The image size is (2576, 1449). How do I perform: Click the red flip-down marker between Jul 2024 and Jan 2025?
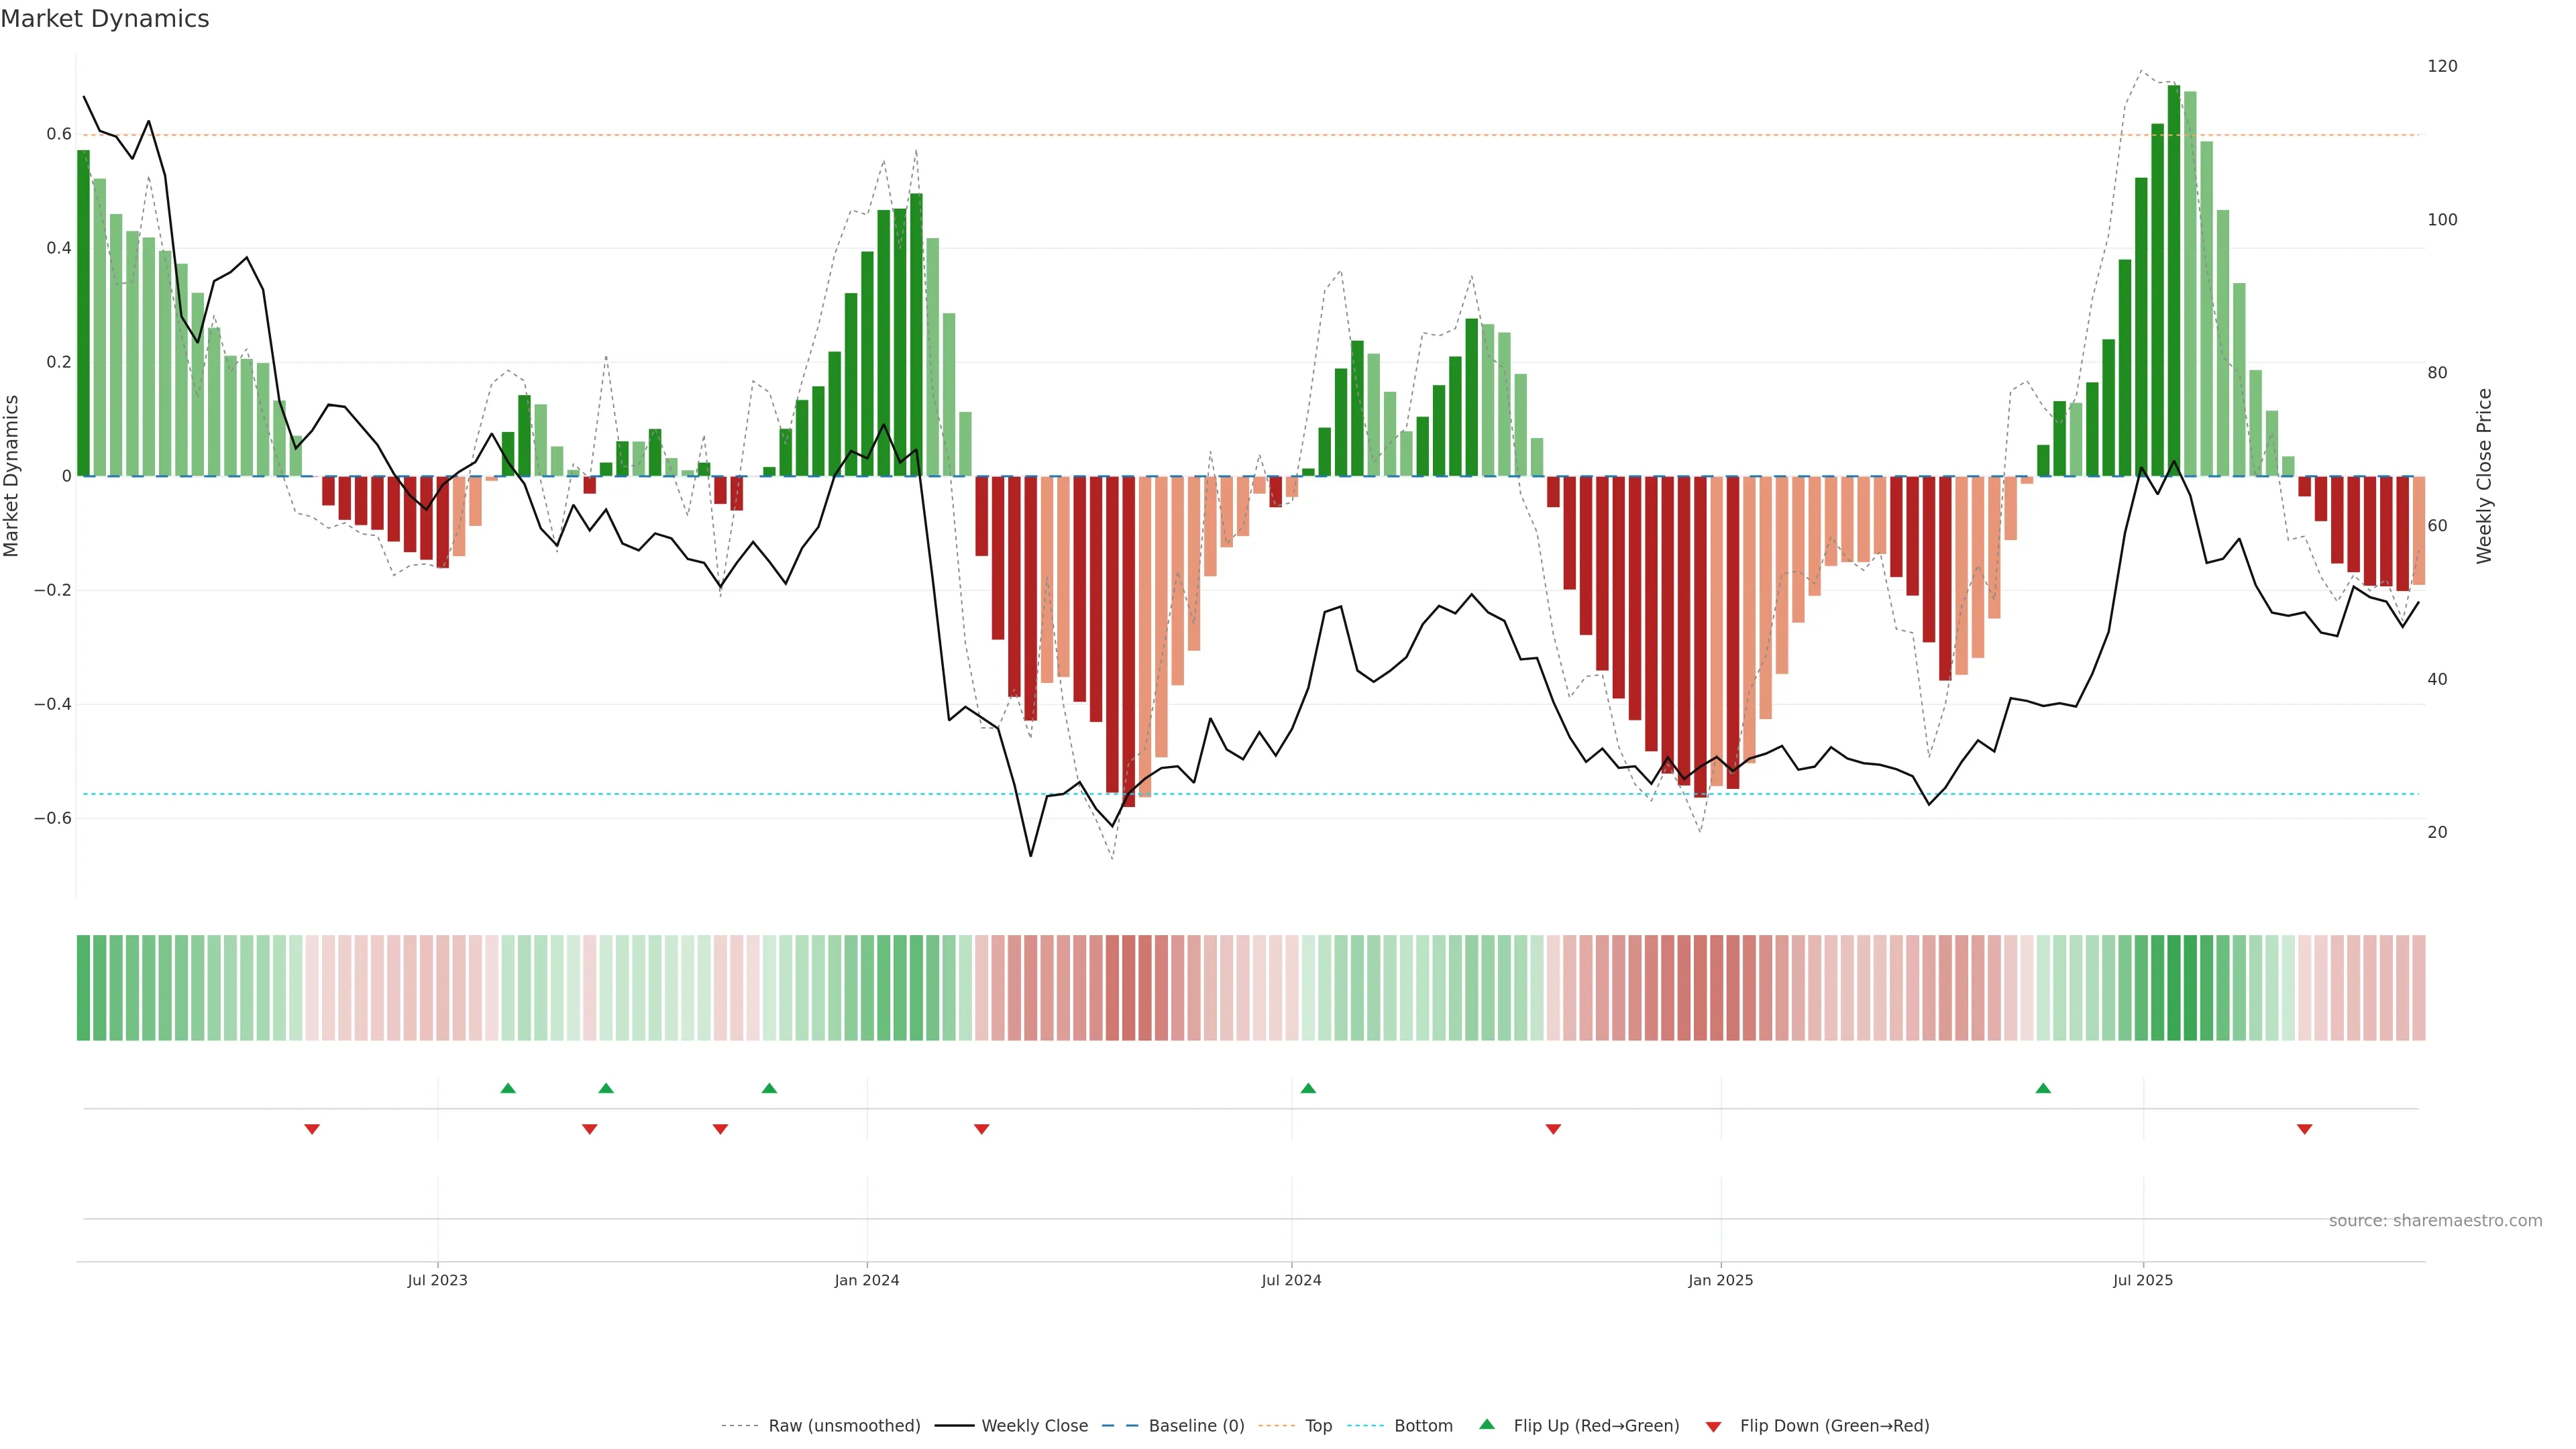click(x=1553, y=1129)
